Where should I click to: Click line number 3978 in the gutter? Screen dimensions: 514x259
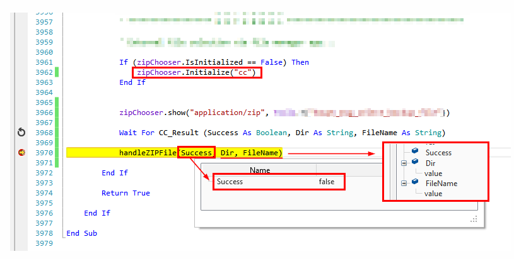(x=44, y=233)
